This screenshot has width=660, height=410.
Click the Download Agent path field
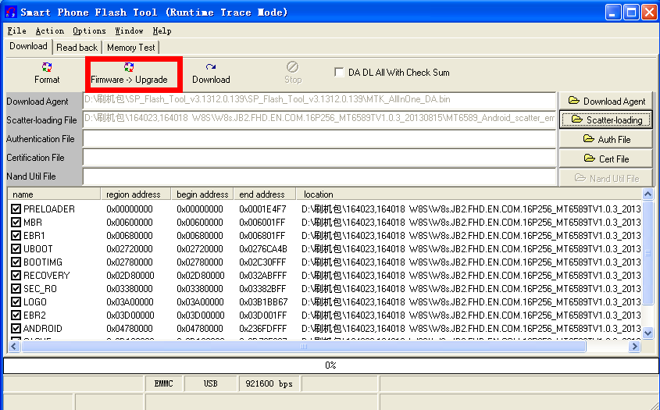(x=319, y=100)
